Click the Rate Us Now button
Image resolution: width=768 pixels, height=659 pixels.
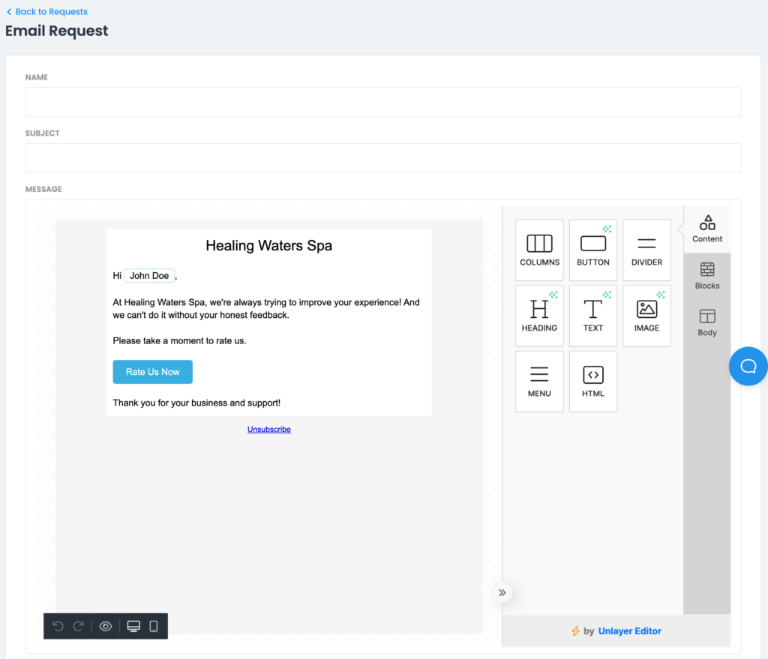pos(152,372)
